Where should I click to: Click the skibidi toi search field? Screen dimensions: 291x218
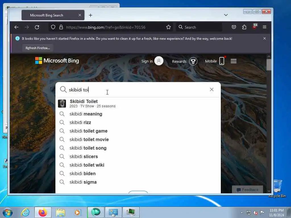point(138,90)
